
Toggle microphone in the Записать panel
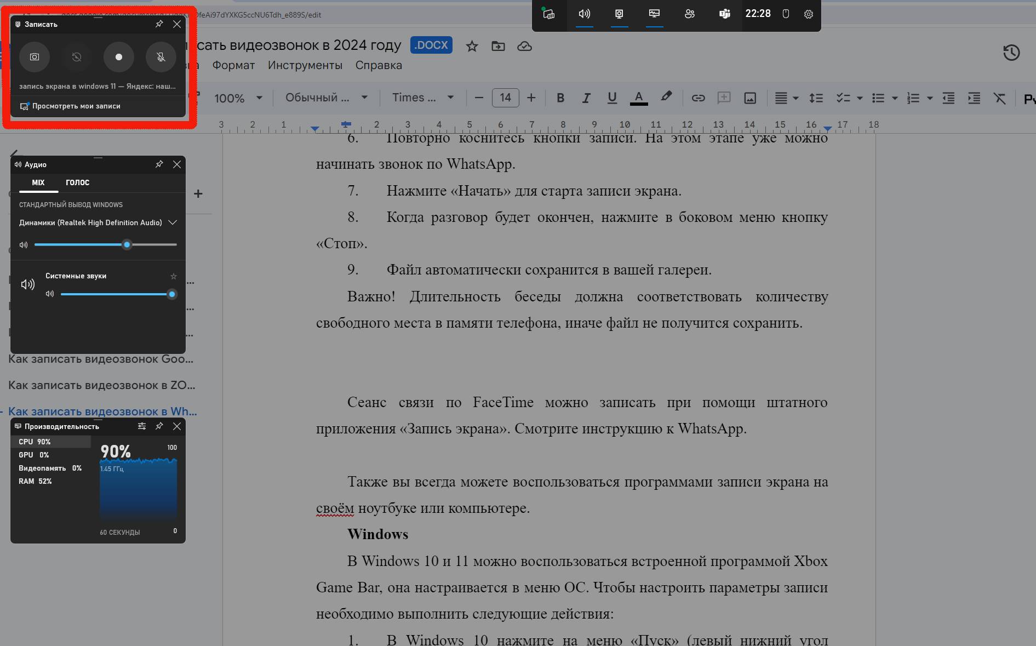[x=161, y=57]
